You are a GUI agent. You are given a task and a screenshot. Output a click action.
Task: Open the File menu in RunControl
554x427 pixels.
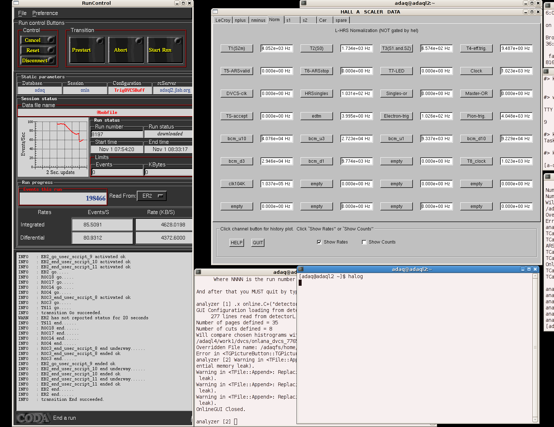point(22,13)
